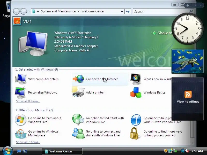Click the sidebar next gadgets arrow

pos(201,5)
